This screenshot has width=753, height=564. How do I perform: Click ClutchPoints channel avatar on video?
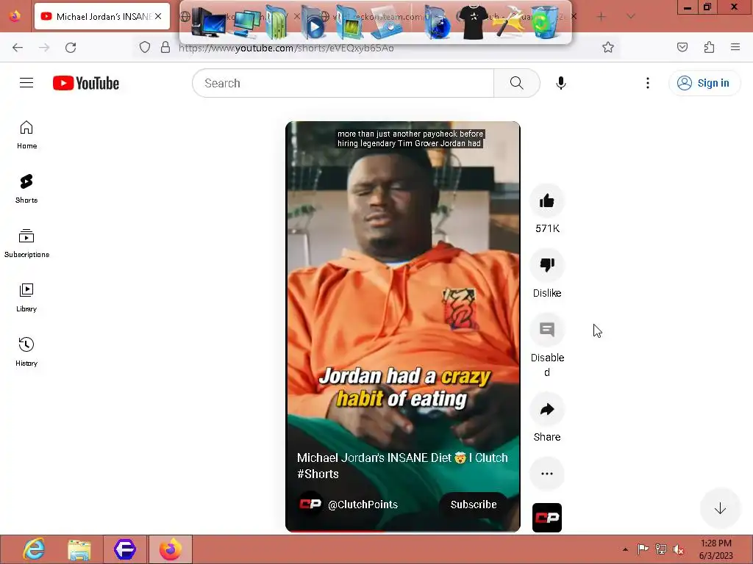(x=310, y=504)
